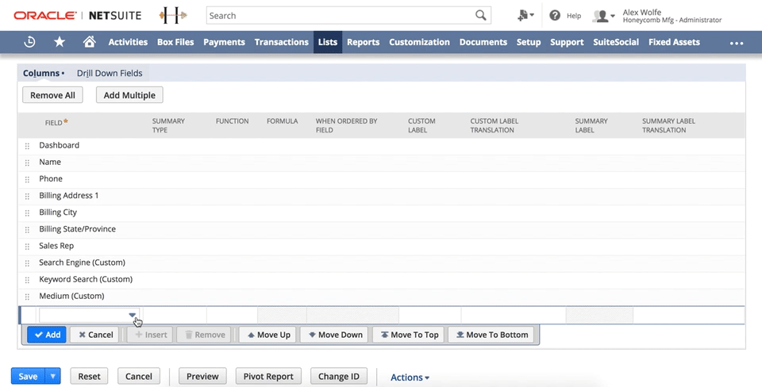This screenshot has height=387, width=762.
Task: Open the Recent Records clock icon
Action: coord(29,42)
